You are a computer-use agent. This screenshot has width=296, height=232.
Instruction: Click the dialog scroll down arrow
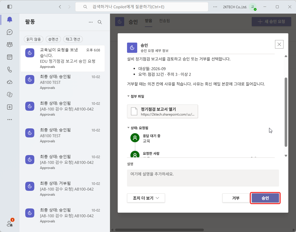click(x=286, y=156)
